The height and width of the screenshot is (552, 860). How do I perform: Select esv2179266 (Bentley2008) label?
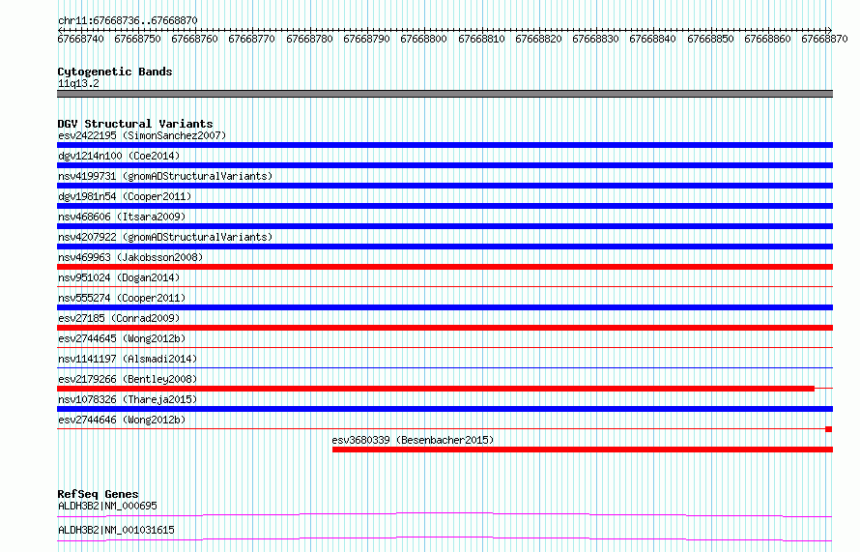click(x=128, y=379)
